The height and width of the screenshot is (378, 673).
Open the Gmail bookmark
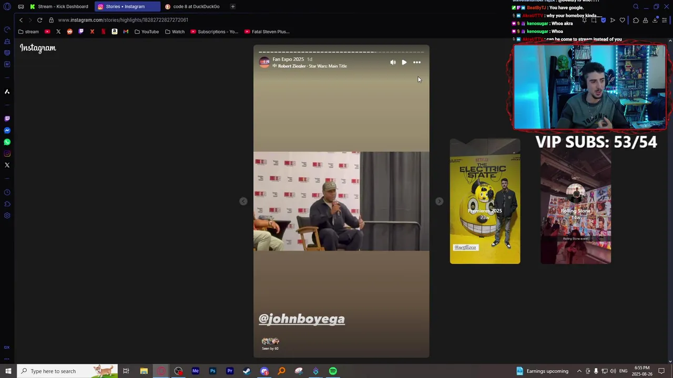coord(126,31)
